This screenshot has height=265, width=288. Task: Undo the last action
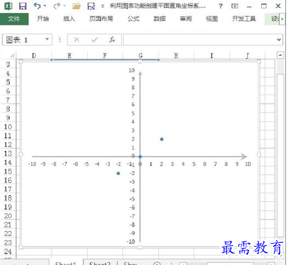[x=37, y=6]
